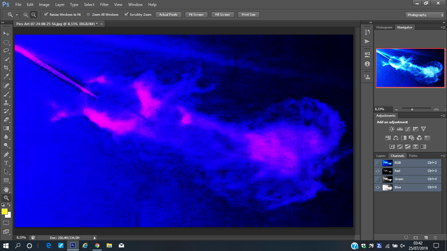Add a Brightness/Contrast adjustment
The image size is (447, 251).
[392, 129]
